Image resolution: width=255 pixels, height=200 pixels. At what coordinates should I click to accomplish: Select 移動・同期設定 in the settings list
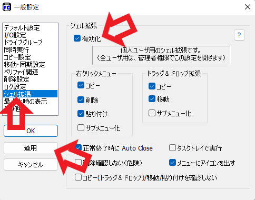[31, 65]
